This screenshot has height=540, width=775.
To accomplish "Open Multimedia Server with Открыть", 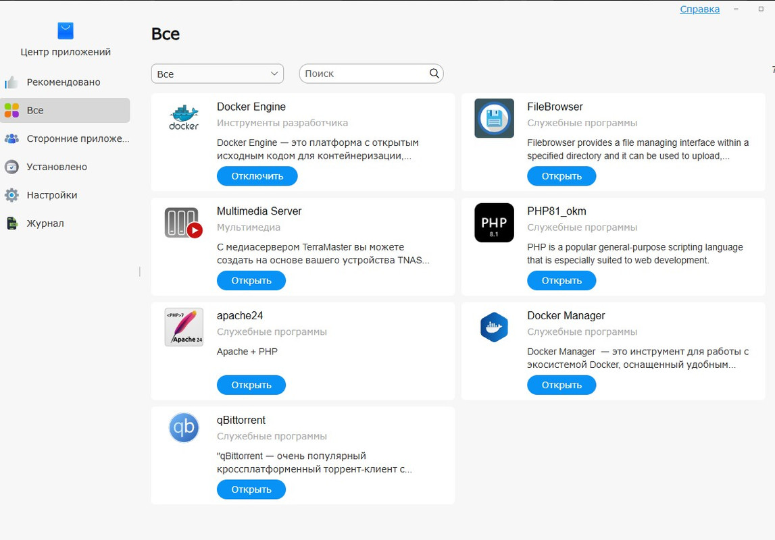I will [x=251, y=281].
